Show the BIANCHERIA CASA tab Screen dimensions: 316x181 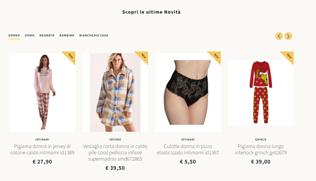(94, 35)
